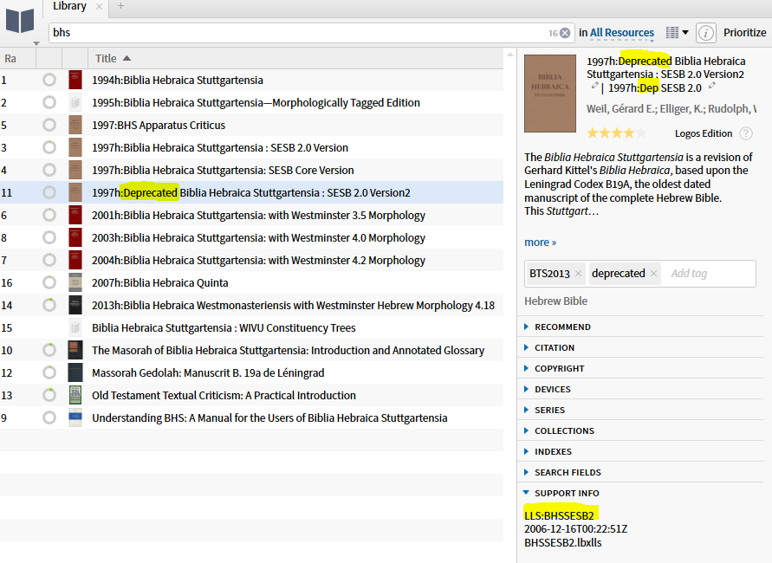Toggle the circle for the Deprecated SESB 2.0 Version2 row
The image size is (772, 563).
click(x=49, y=192)
